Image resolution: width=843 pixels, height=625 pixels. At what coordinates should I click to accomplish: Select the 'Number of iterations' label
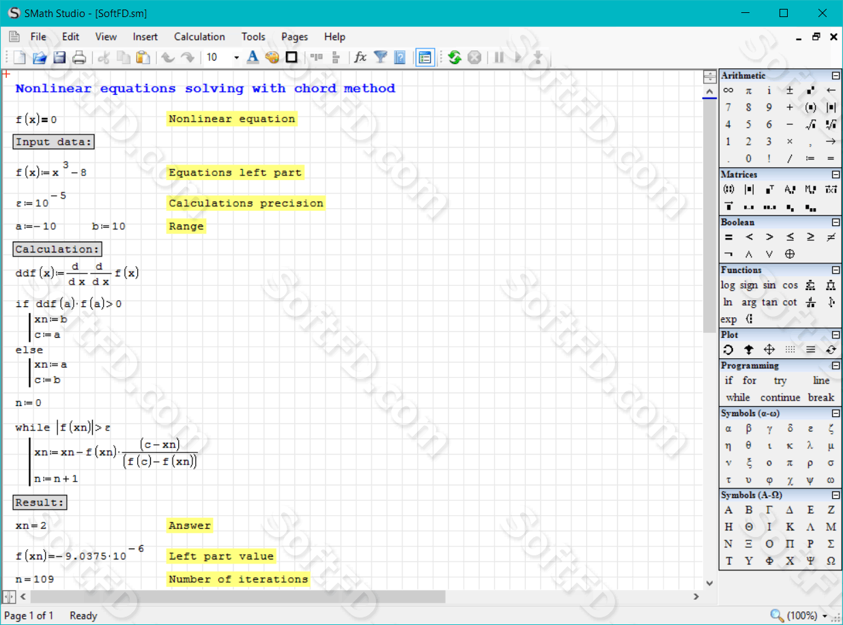click(238, 579)
